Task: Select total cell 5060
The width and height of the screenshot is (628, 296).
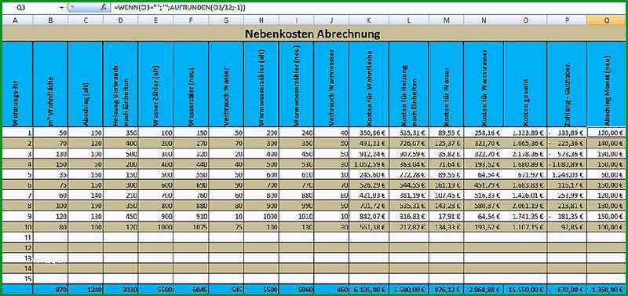Action: 297,289
